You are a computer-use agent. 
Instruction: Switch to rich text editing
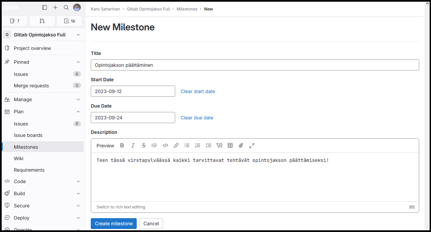point(121,207)
